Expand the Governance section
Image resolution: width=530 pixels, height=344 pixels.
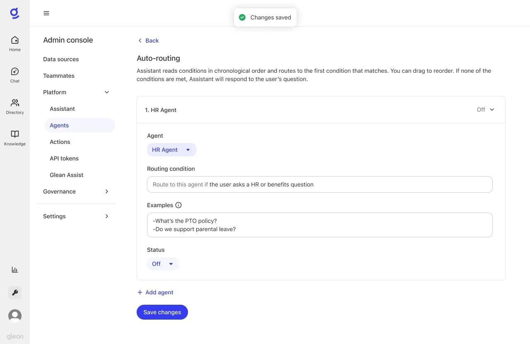click(x=77, y=191)
